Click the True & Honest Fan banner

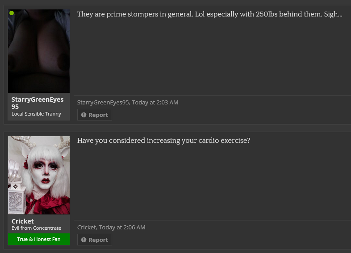39,239
